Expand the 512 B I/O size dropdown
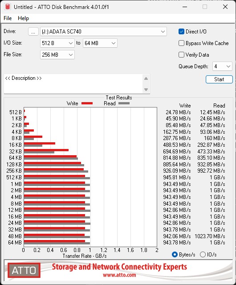The height and width of the screenshot is (285, 236). [x=57, y=43]
